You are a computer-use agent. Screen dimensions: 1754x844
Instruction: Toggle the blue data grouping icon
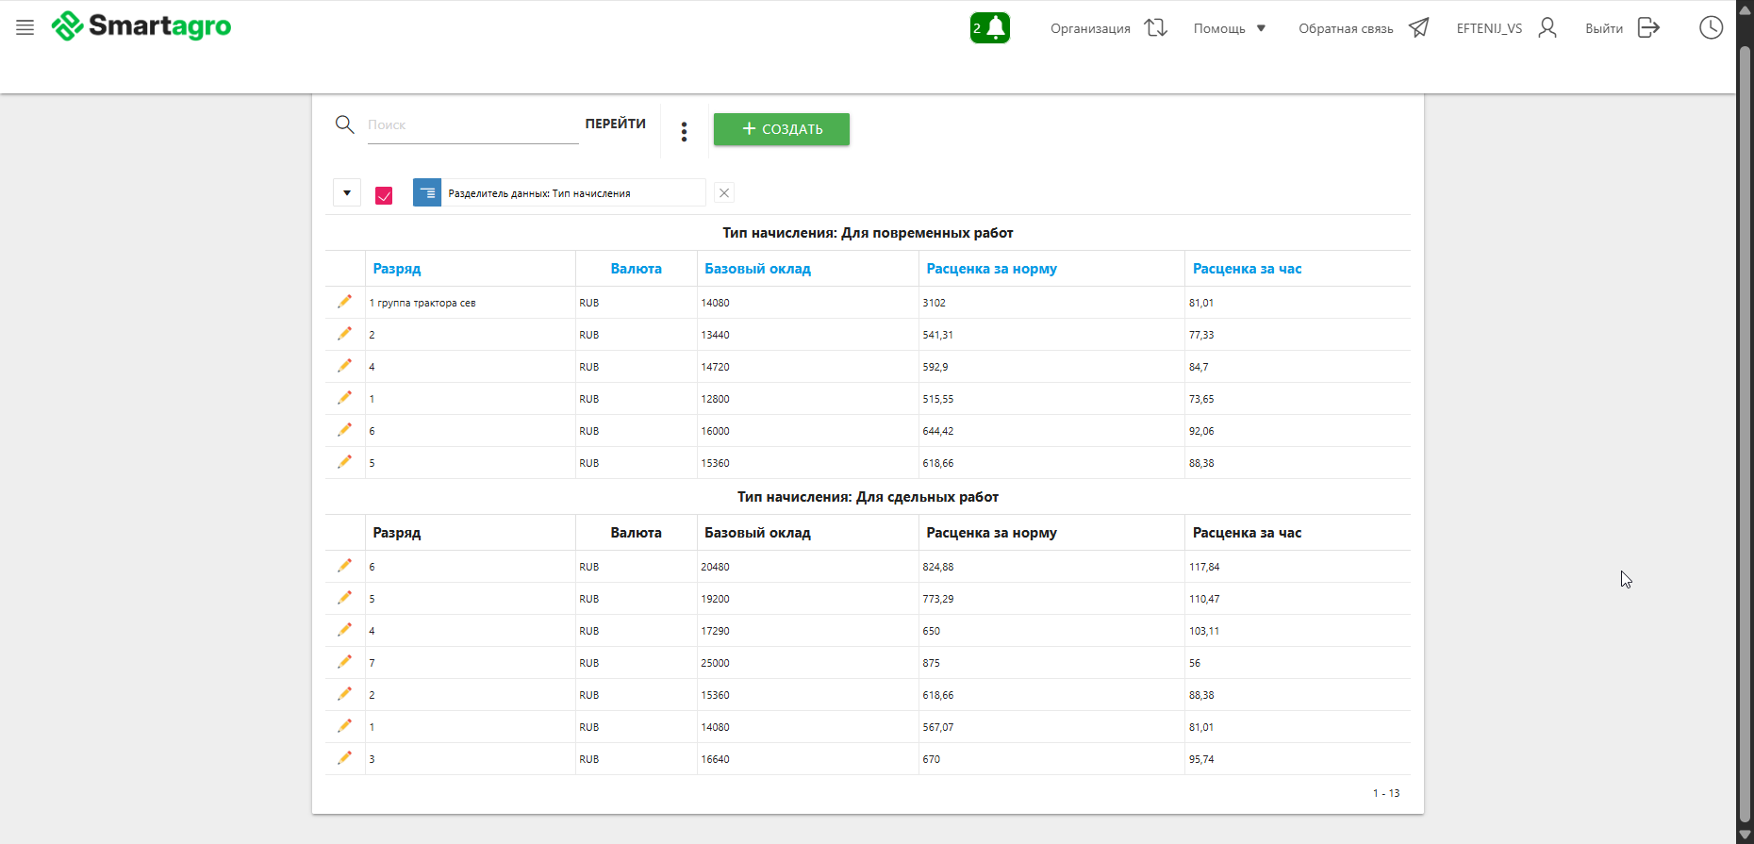coord(427,193)
